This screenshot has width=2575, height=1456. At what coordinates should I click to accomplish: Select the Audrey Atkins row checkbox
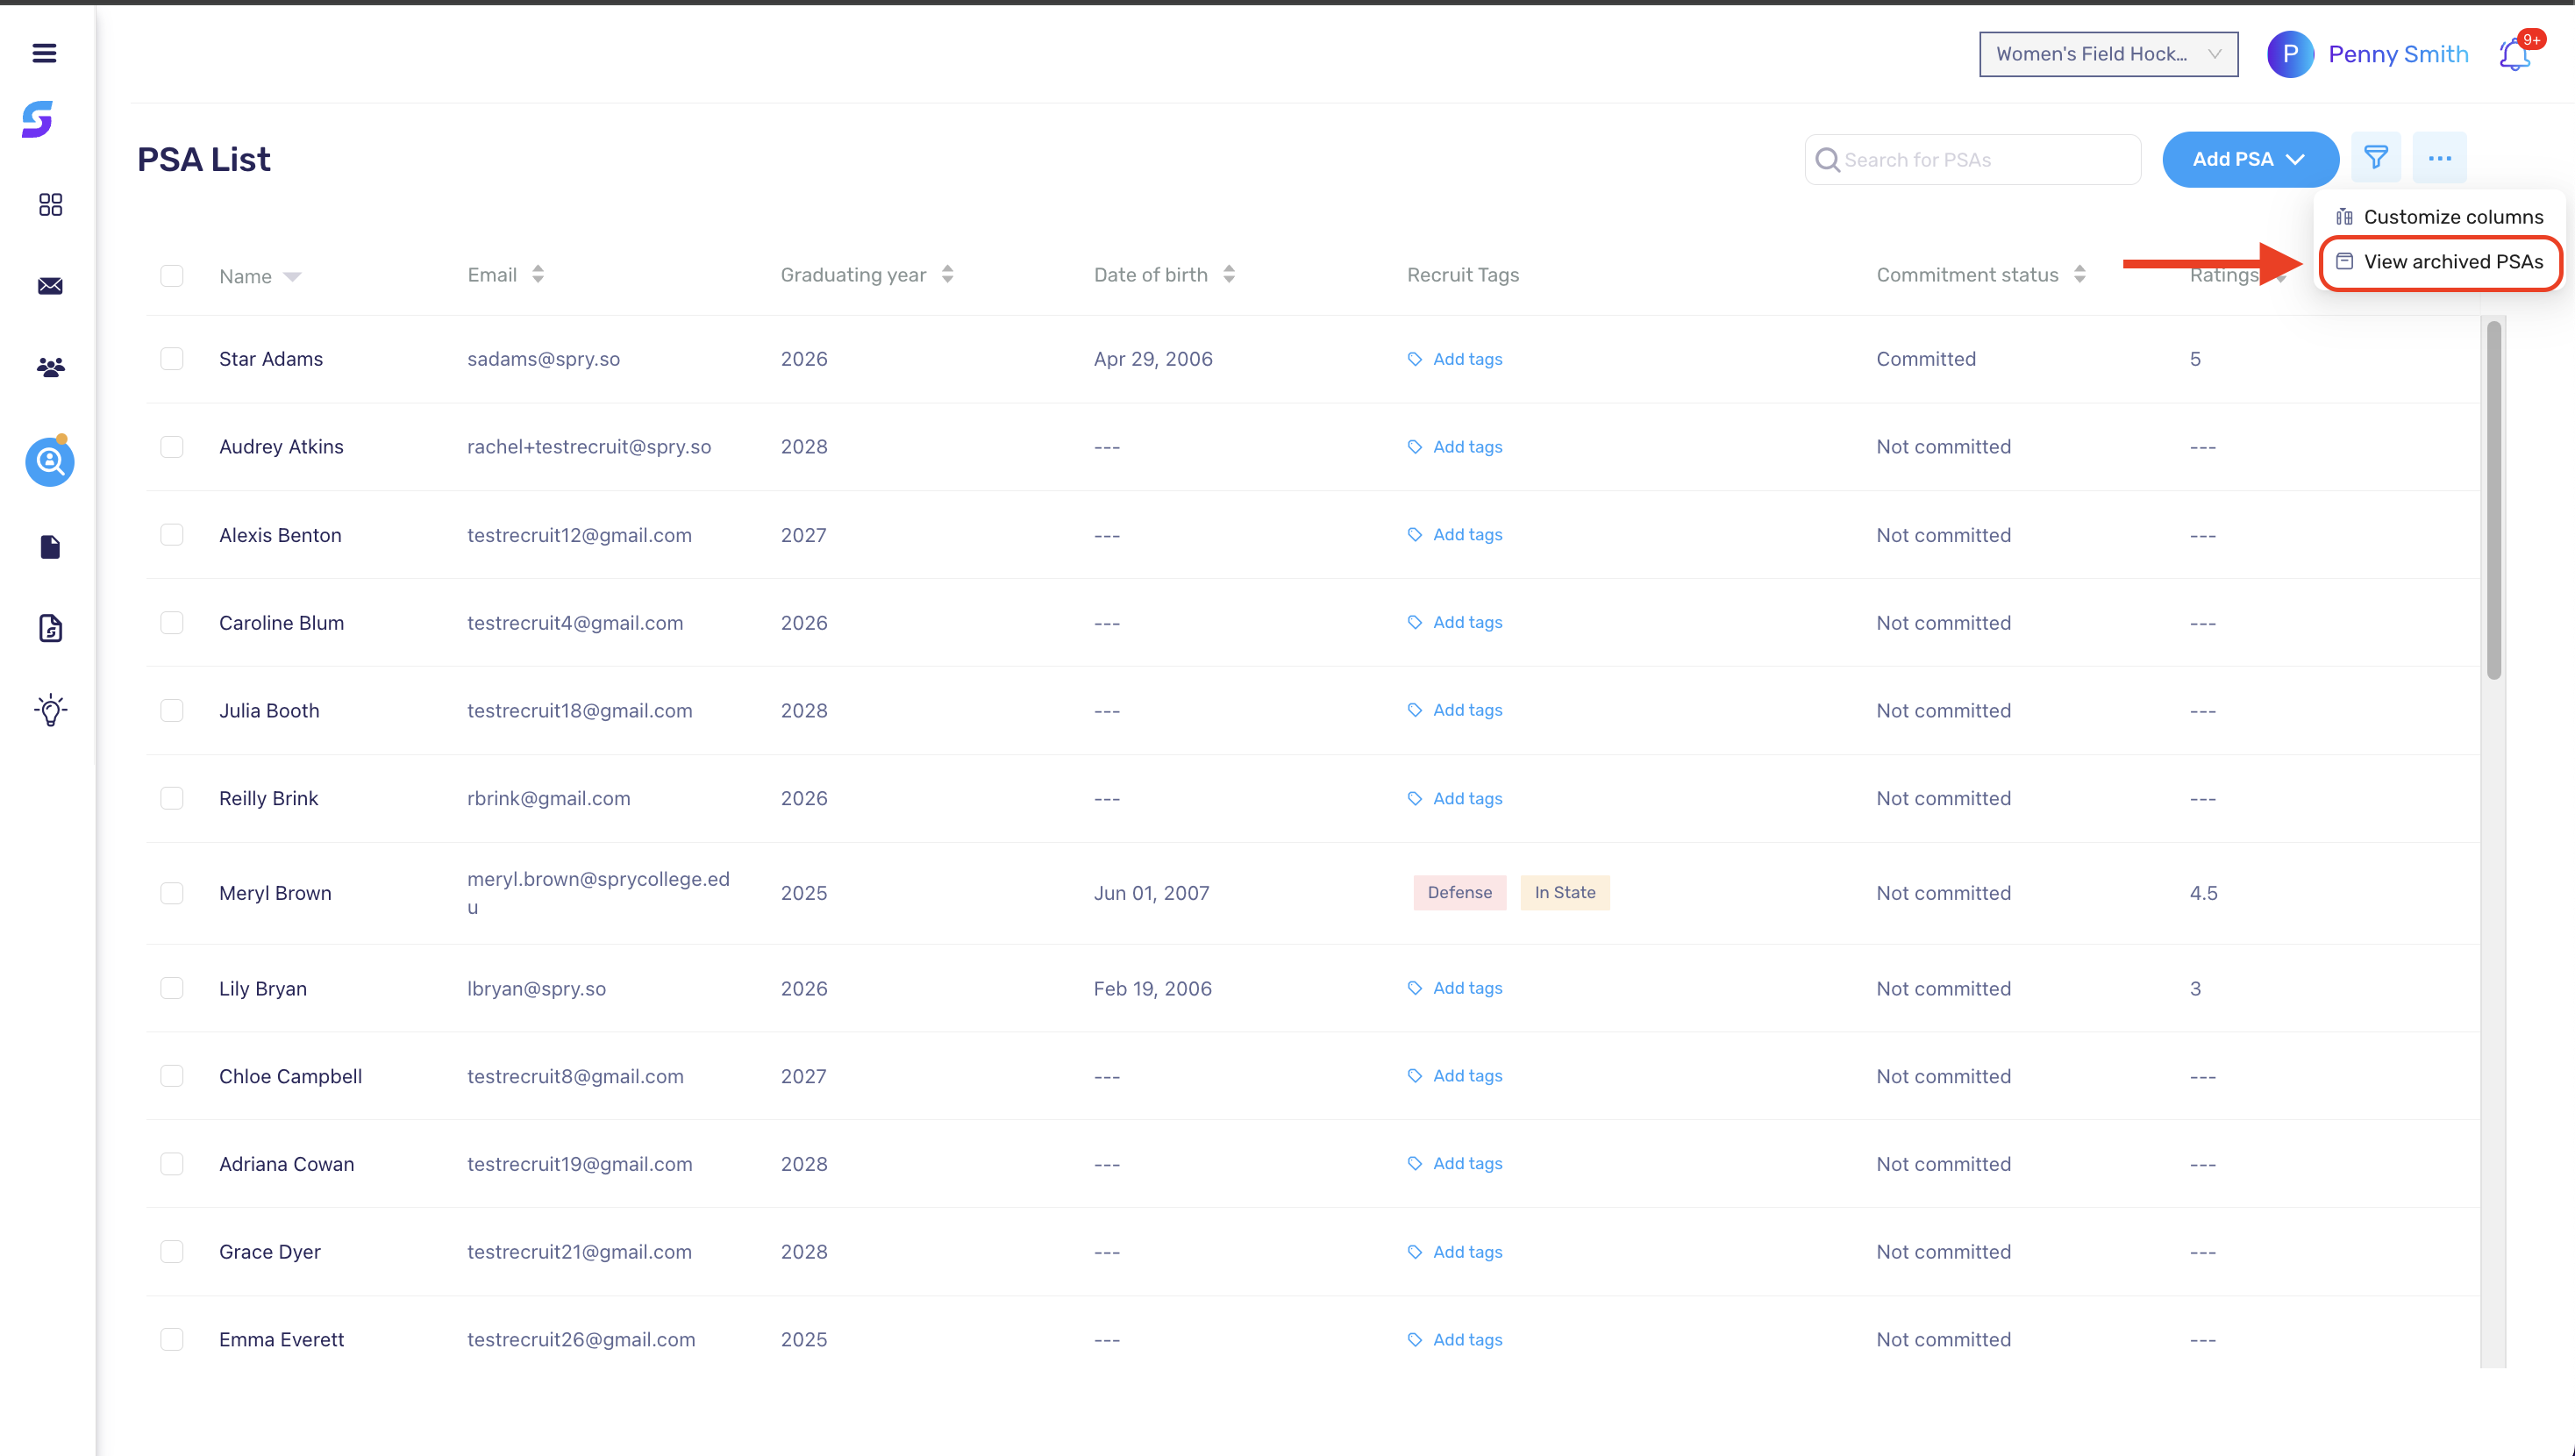coord(172,446)
